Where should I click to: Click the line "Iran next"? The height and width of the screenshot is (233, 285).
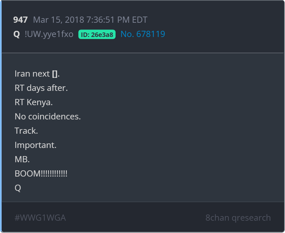(x=32, y=74)
